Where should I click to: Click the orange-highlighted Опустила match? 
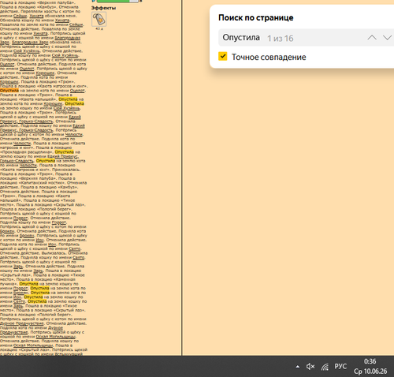(x=9, y=91)
